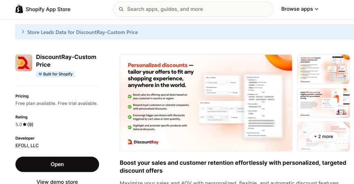
Task: Expand Store Leads Data banner chevron
Action: [23, 32]
